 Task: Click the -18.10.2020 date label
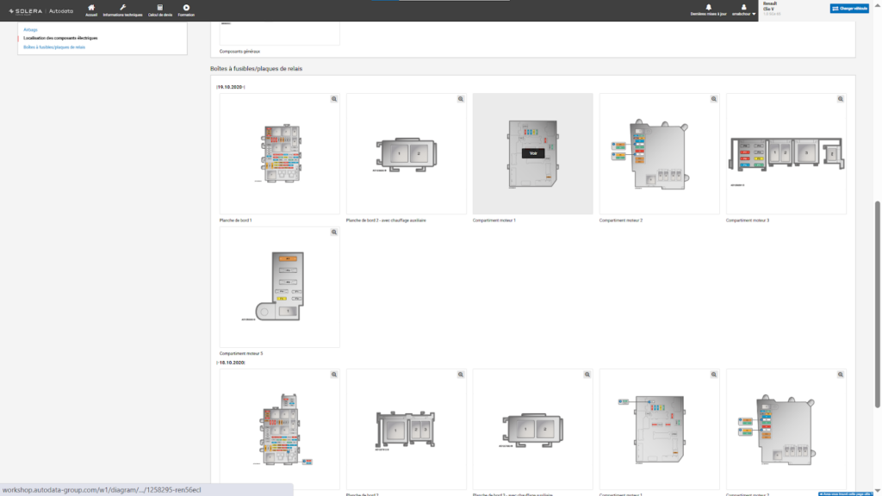coord(230,363)
